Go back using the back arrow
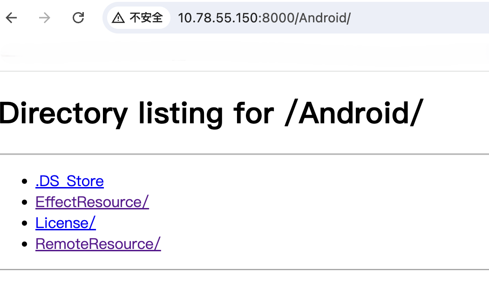489x282 pixels. (11, 18)
